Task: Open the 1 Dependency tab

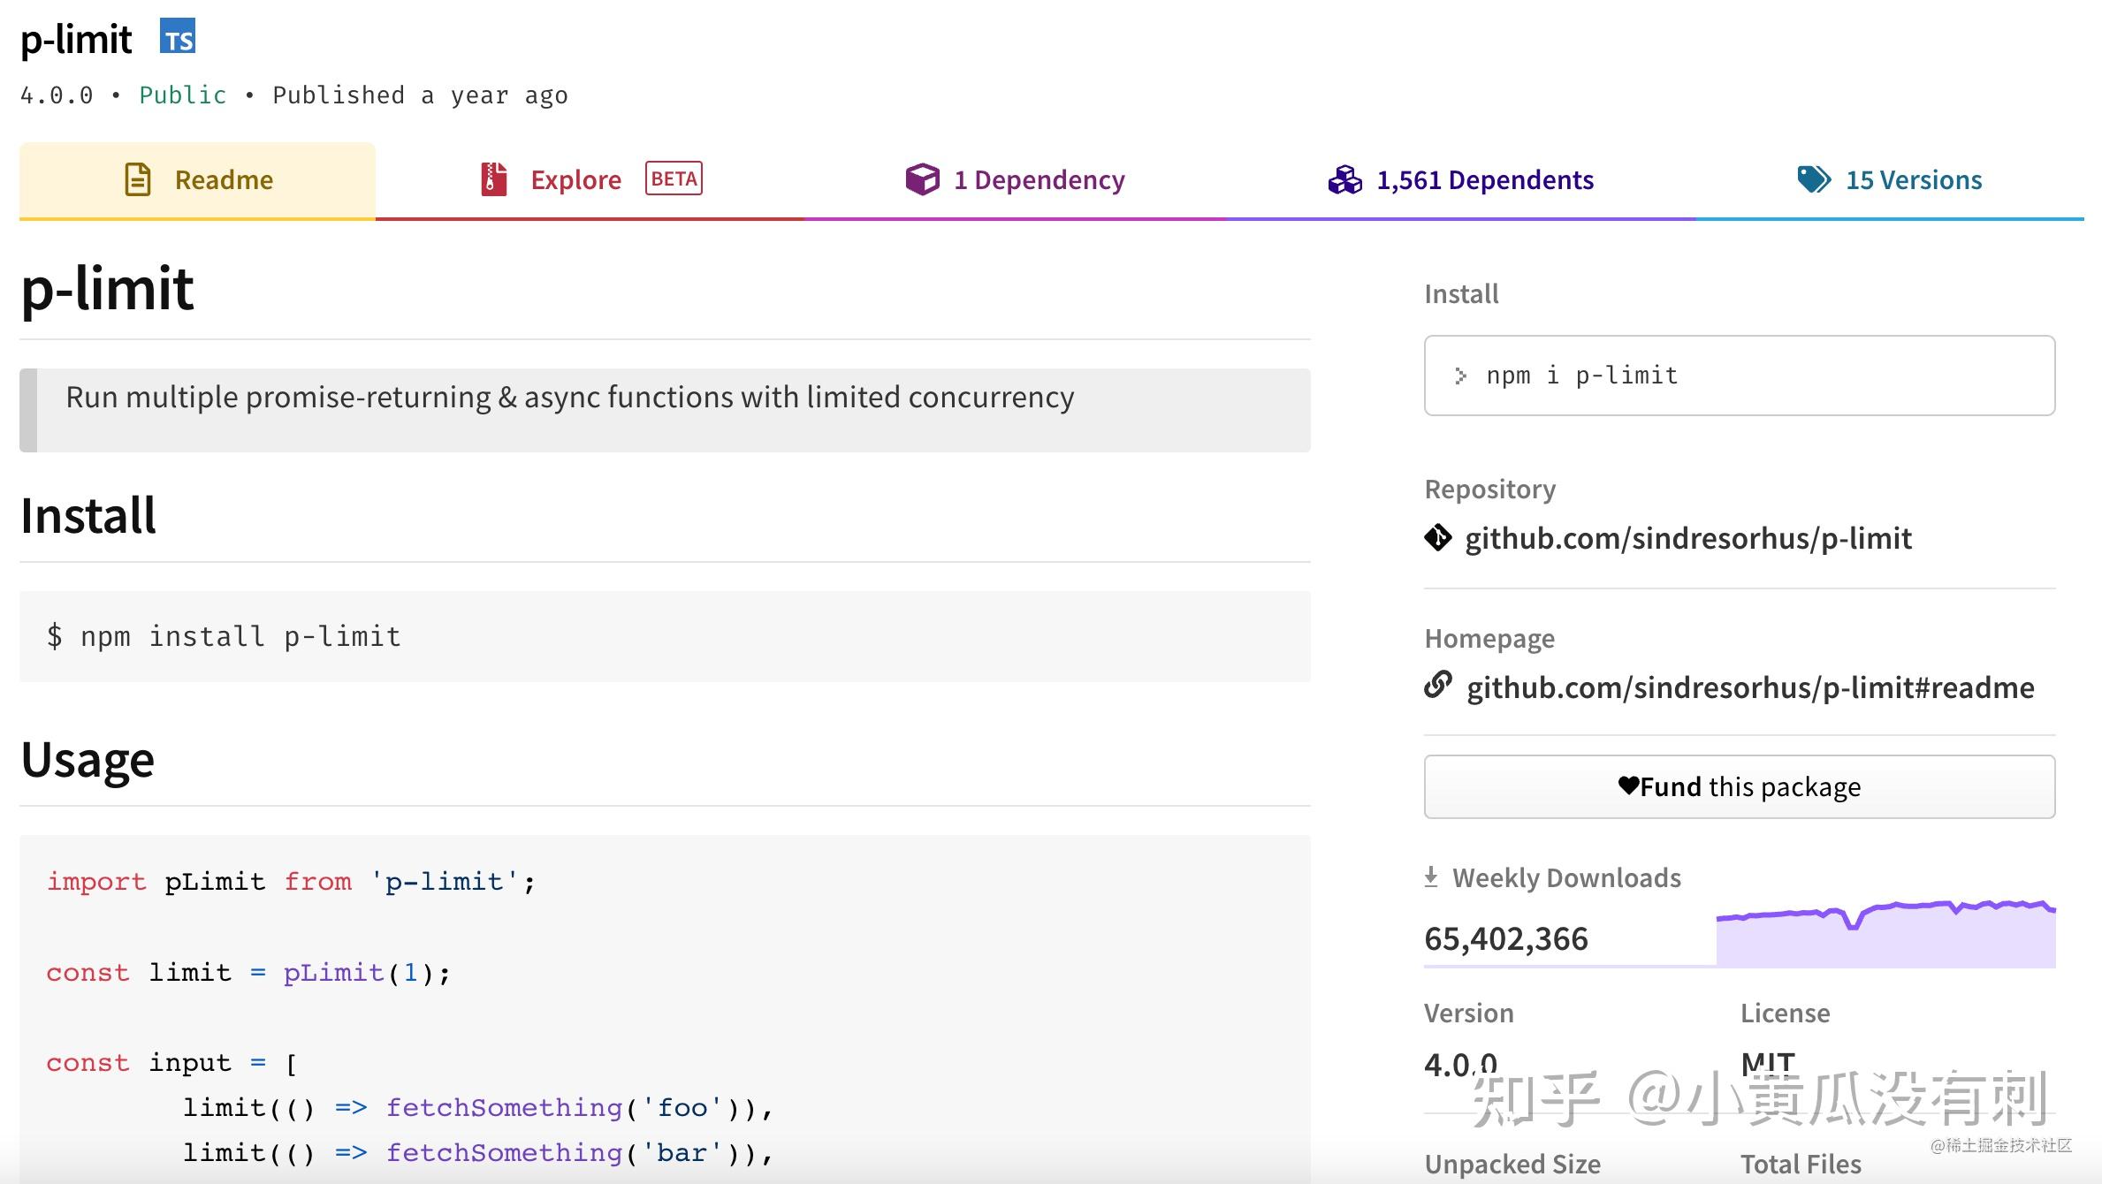Action: pyautogui.click(x=1039, y=180)
